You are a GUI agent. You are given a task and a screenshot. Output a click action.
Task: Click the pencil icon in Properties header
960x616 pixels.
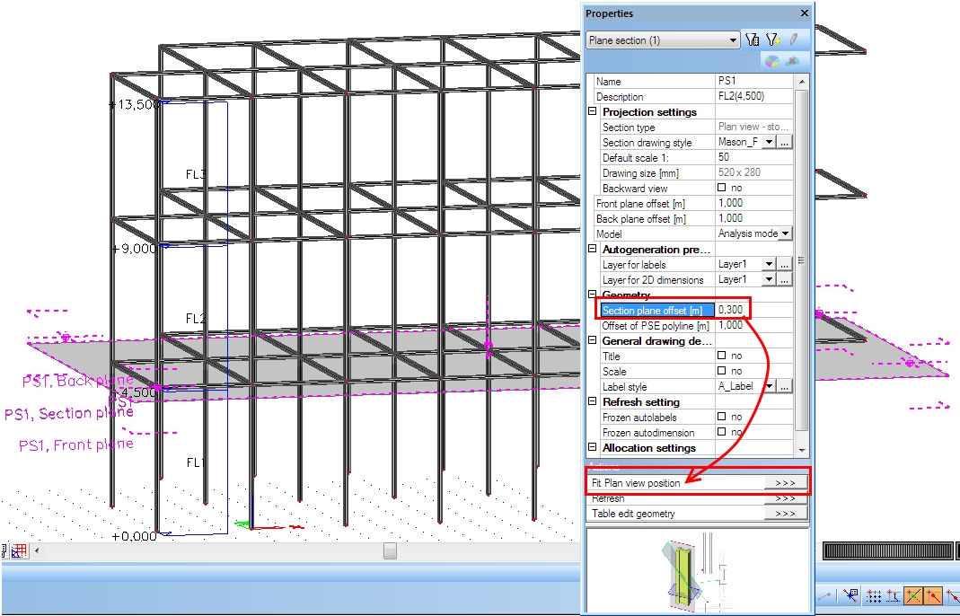pyautogui.click(x=793, y=40)
